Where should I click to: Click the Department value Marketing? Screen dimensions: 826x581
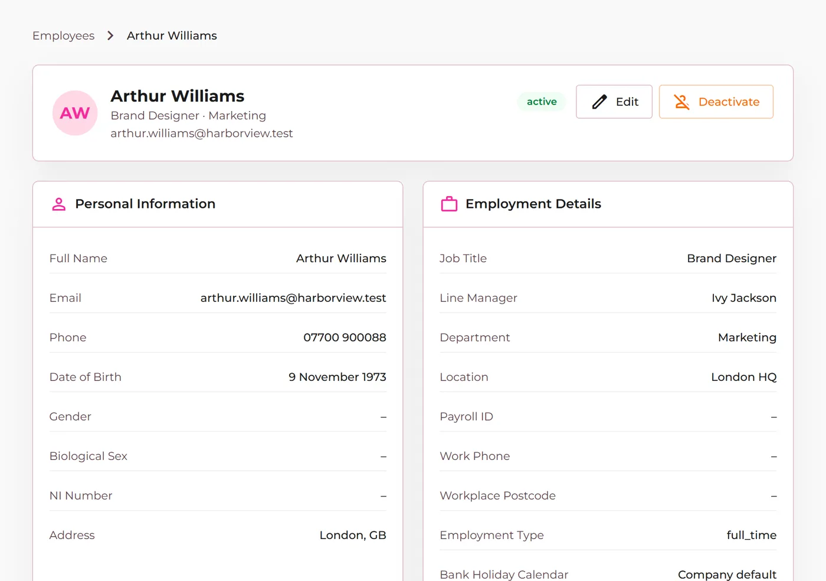click(x=747, y=338)
